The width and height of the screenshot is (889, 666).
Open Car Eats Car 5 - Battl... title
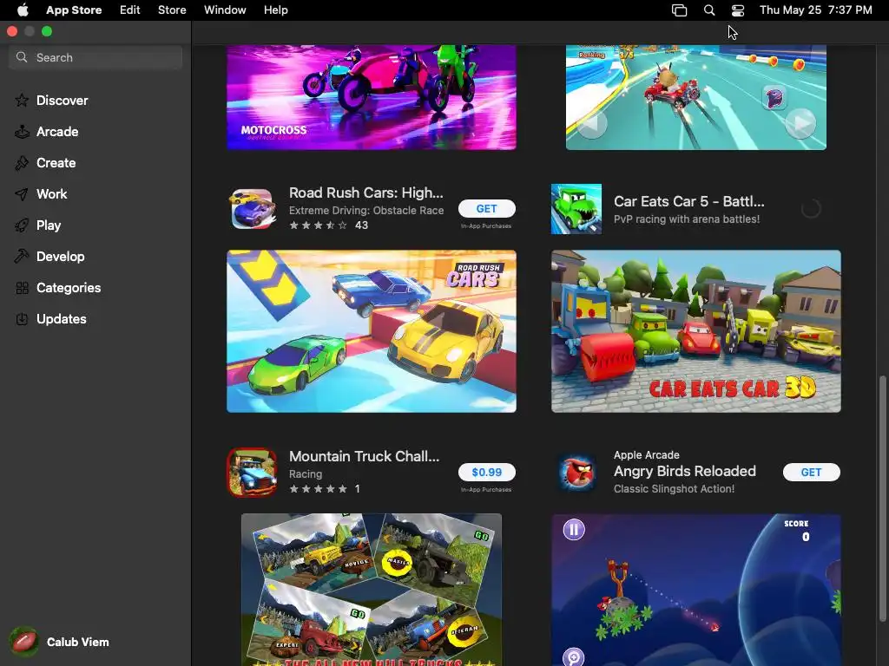pyautogui.click(x=688, y=201)
